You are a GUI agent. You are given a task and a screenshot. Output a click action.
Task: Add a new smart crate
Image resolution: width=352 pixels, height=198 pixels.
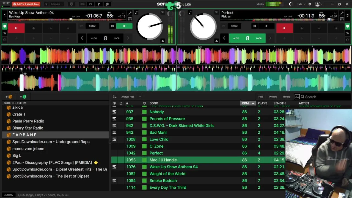23,97
